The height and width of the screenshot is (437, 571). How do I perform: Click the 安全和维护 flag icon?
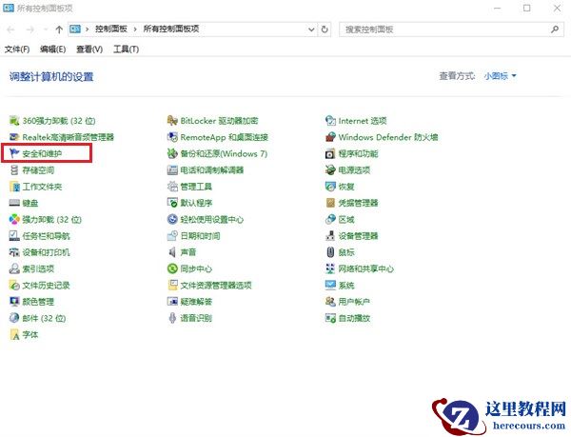click(x=14, y=153)
